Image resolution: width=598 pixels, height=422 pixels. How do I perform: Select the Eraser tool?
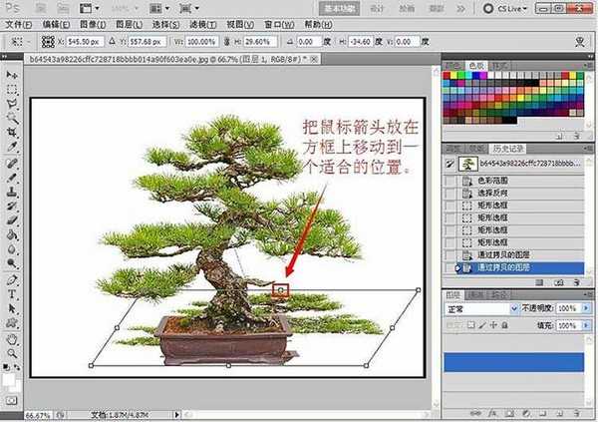[x=12, y=220]
